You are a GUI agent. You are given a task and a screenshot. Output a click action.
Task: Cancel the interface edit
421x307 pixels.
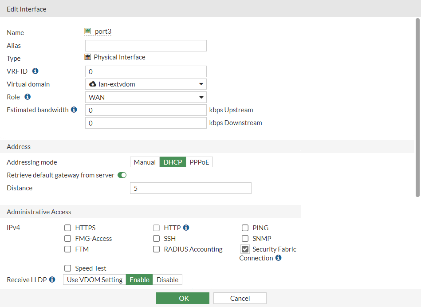(240, 298)
